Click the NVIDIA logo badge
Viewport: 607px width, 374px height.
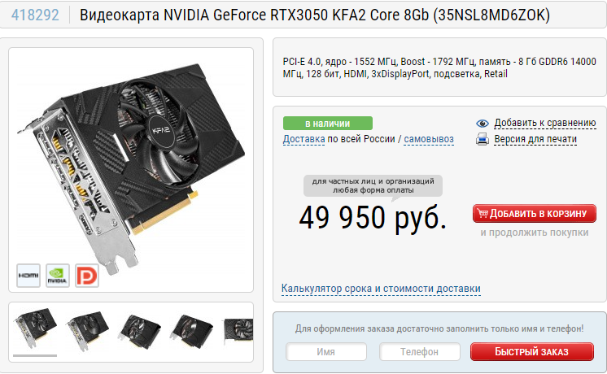[58, 276]
